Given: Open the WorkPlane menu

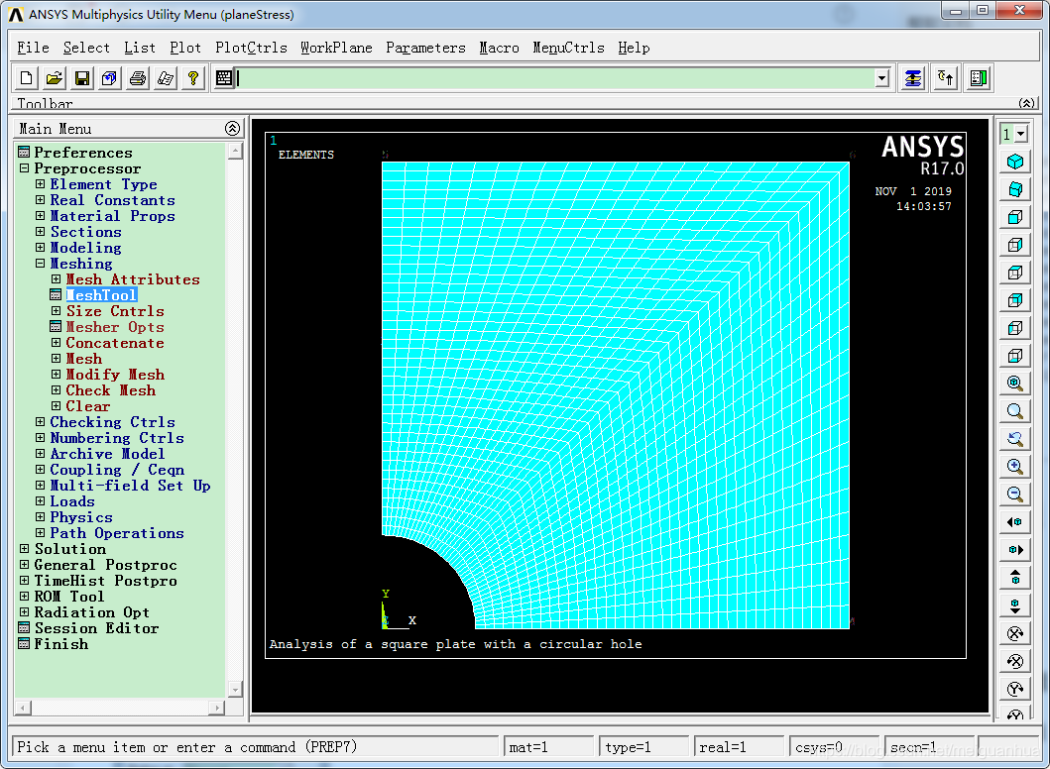Looking at the screenshot, I should pyautogui.click(x=336, y=48).
